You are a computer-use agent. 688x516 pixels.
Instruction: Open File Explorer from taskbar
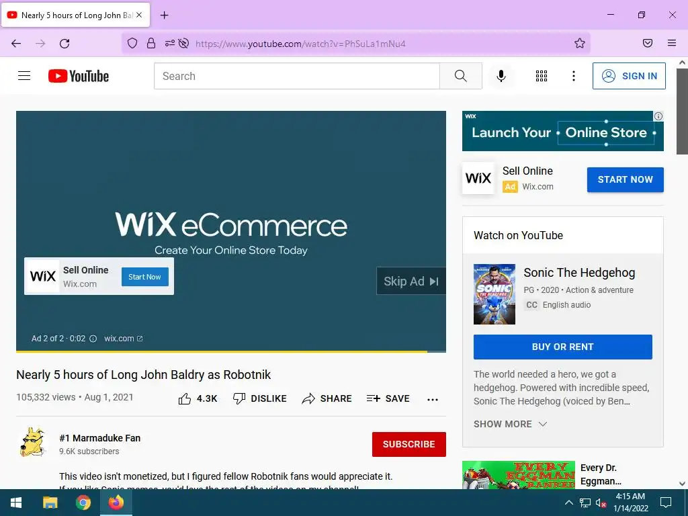tap(50, 503)
